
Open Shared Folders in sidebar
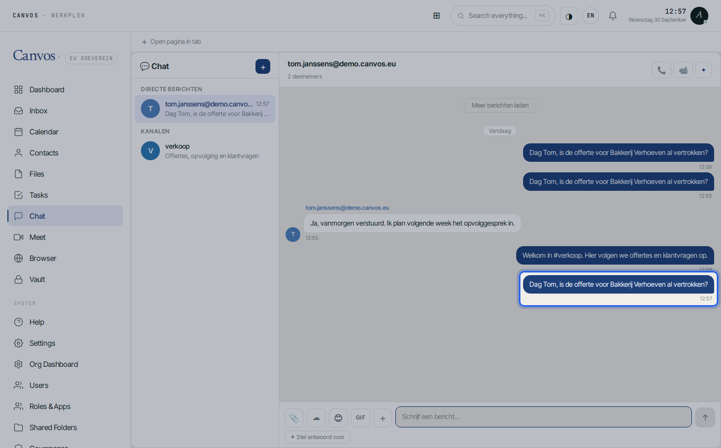click(65, 427)
